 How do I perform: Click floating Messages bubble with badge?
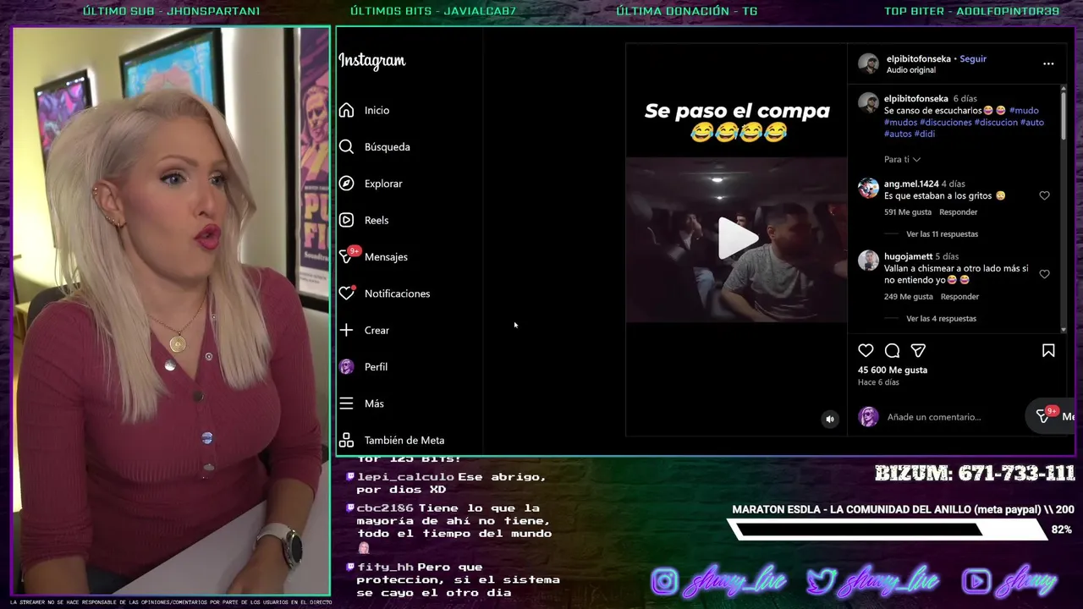(1050, 415)
